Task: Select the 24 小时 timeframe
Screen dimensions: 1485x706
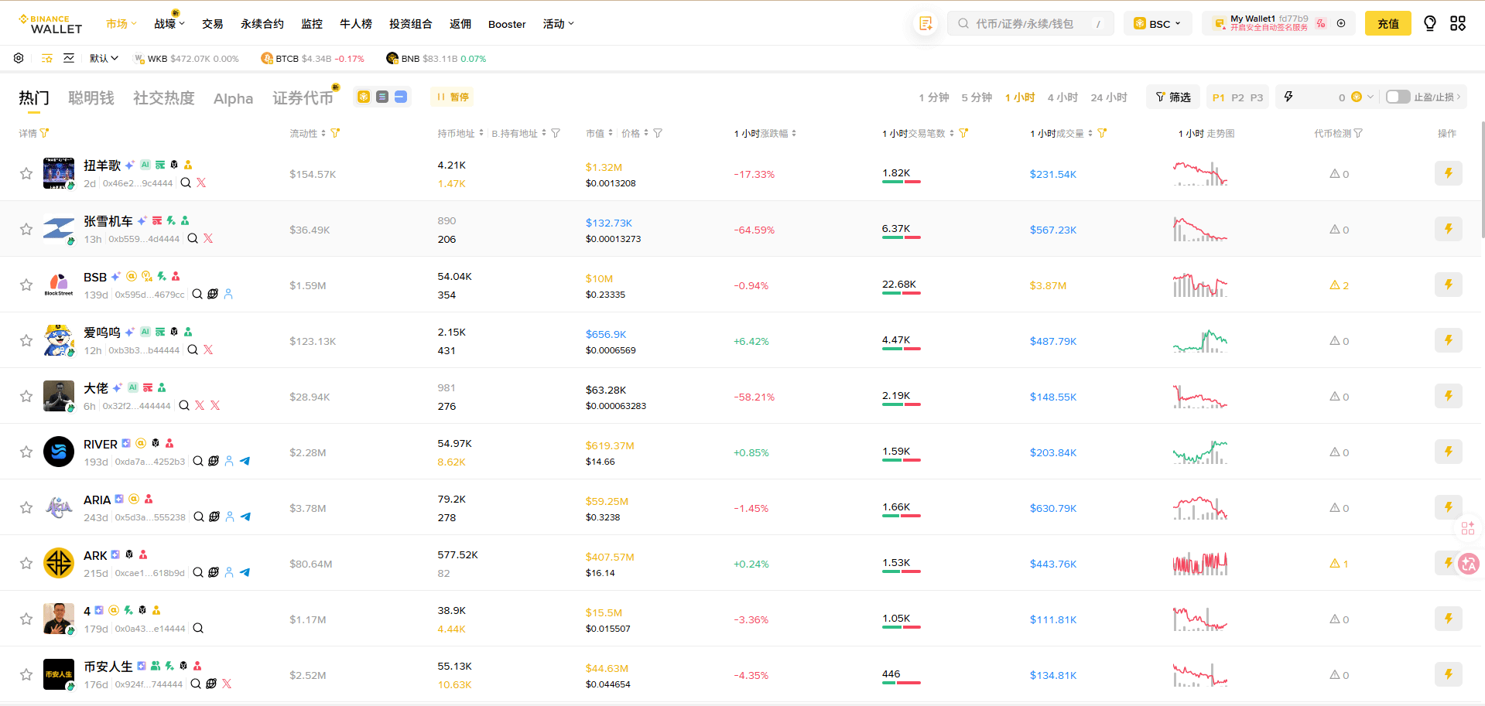Action: pos(1109,97)
